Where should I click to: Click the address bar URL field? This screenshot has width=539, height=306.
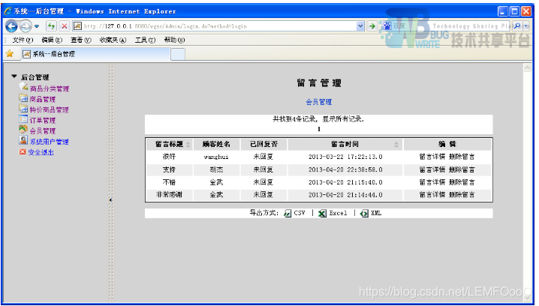[x=219, y=26]
